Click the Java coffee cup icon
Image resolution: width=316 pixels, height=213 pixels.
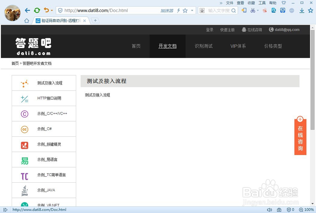[x=25, y=191]
